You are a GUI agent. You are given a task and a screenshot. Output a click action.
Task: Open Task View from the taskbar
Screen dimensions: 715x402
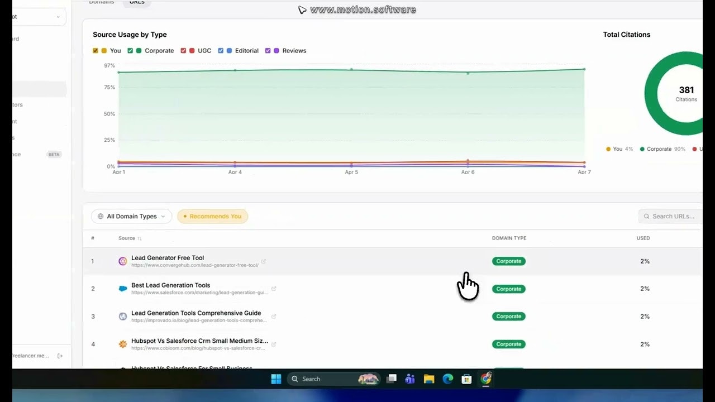pos(392,379)
